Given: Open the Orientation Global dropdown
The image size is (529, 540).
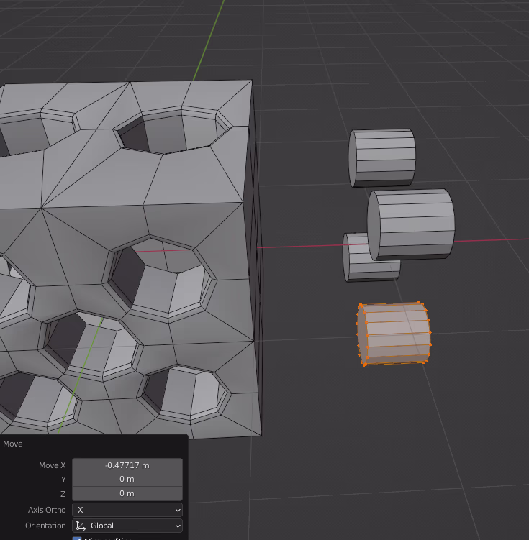Looking at the screenshot, I should coord(127,526).
